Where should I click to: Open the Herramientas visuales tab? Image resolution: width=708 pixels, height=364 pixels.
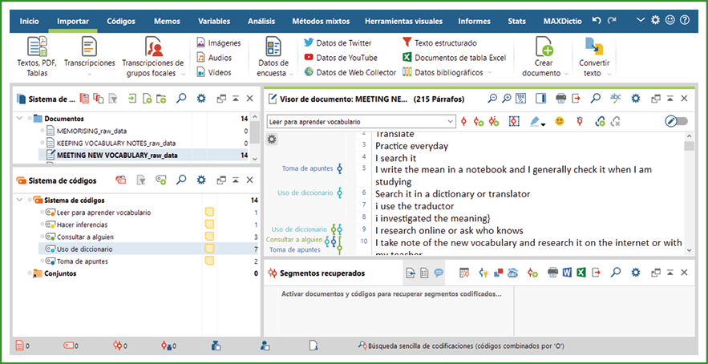(402, 21)
